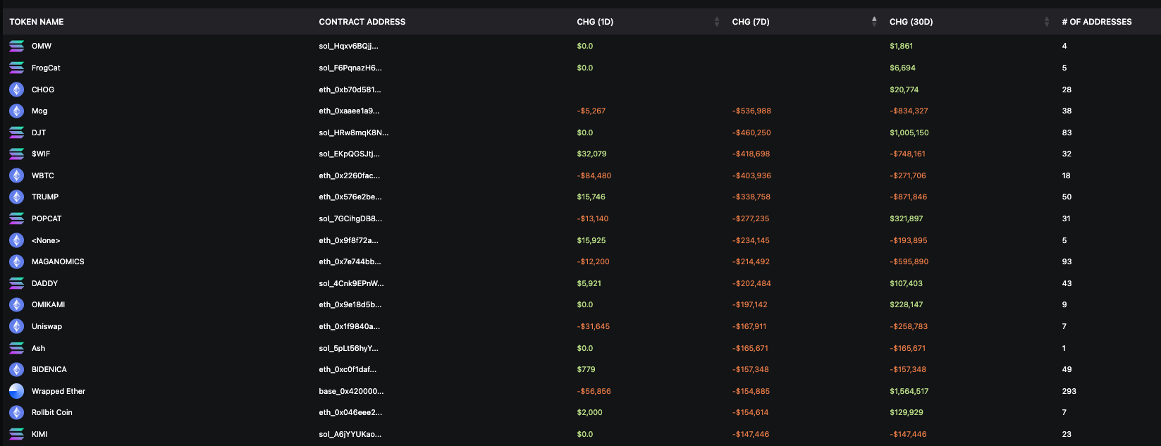Image resolution: width=1161 pixels, height=446 pixels.
Task: Click the CHG (1D) header label
Action: 595,22
